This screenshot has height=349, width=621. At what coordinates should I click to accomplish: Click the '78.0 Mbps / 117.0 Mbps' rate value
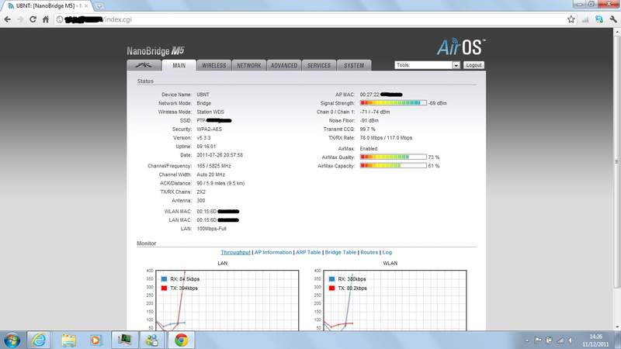[x=386, y=138]
